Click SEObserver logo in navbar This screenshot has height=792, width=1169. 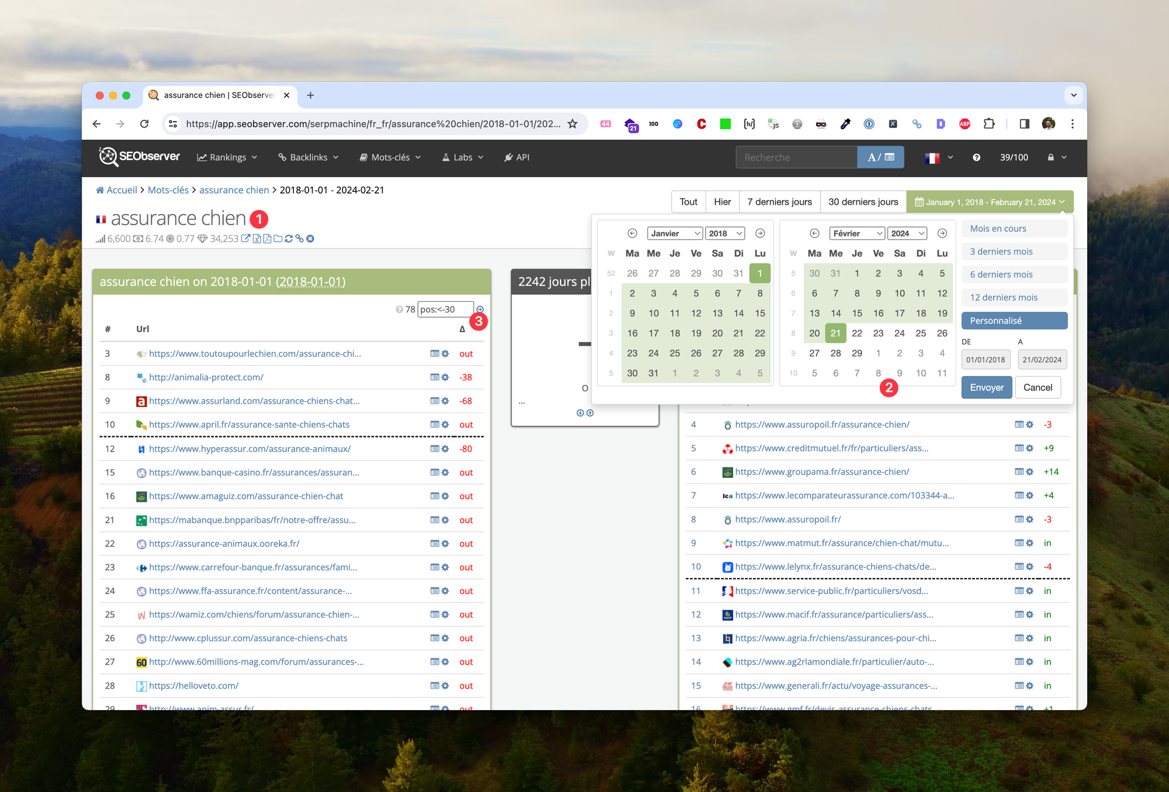point(139,157)
